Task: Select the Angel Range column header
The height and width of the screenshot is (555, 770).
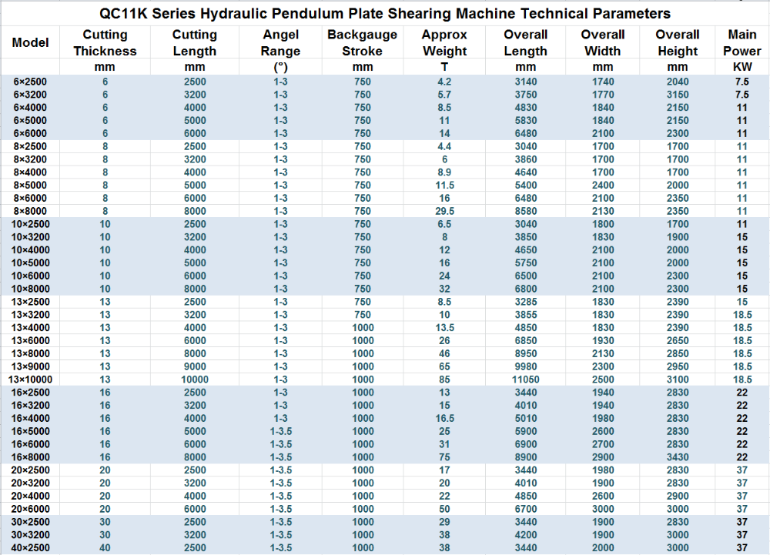Action: [280, 42]
